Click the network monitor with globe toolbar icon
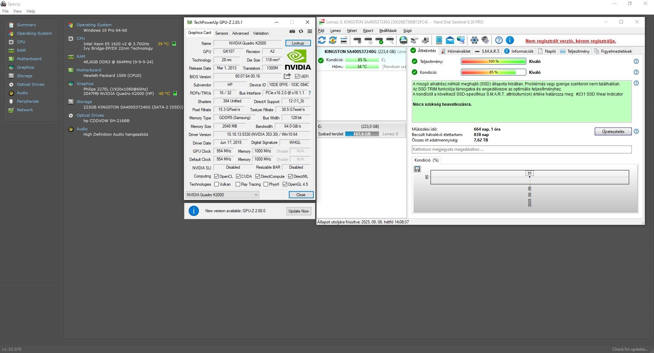 point(461,40)
